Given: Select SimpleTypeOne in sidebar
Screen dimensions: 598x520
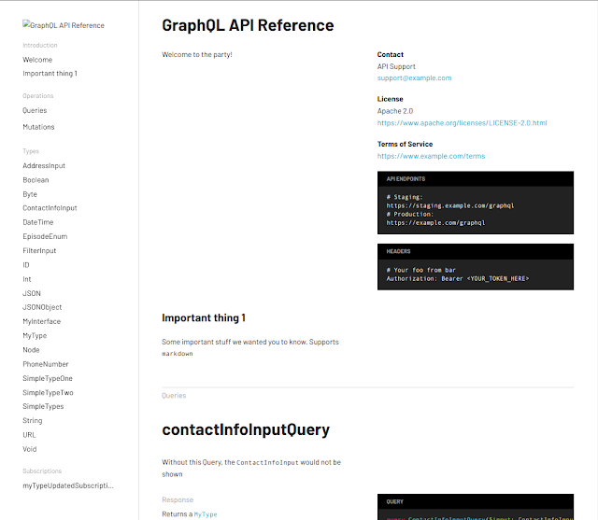Looking at the screenshot, I should coord(48,378).
